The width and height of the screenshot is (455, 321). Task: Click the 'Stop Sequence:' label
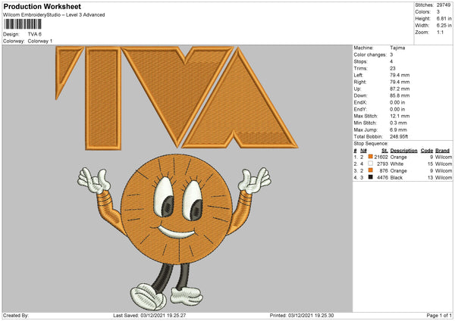pyautogui.click(x=371, y=144)
